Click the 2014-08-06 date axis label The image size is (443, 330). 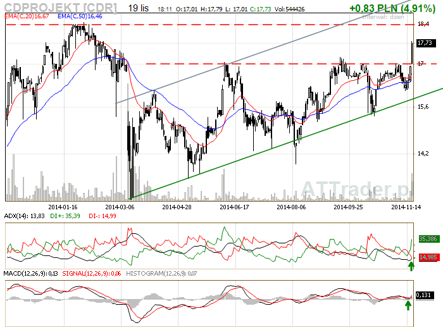291,207
